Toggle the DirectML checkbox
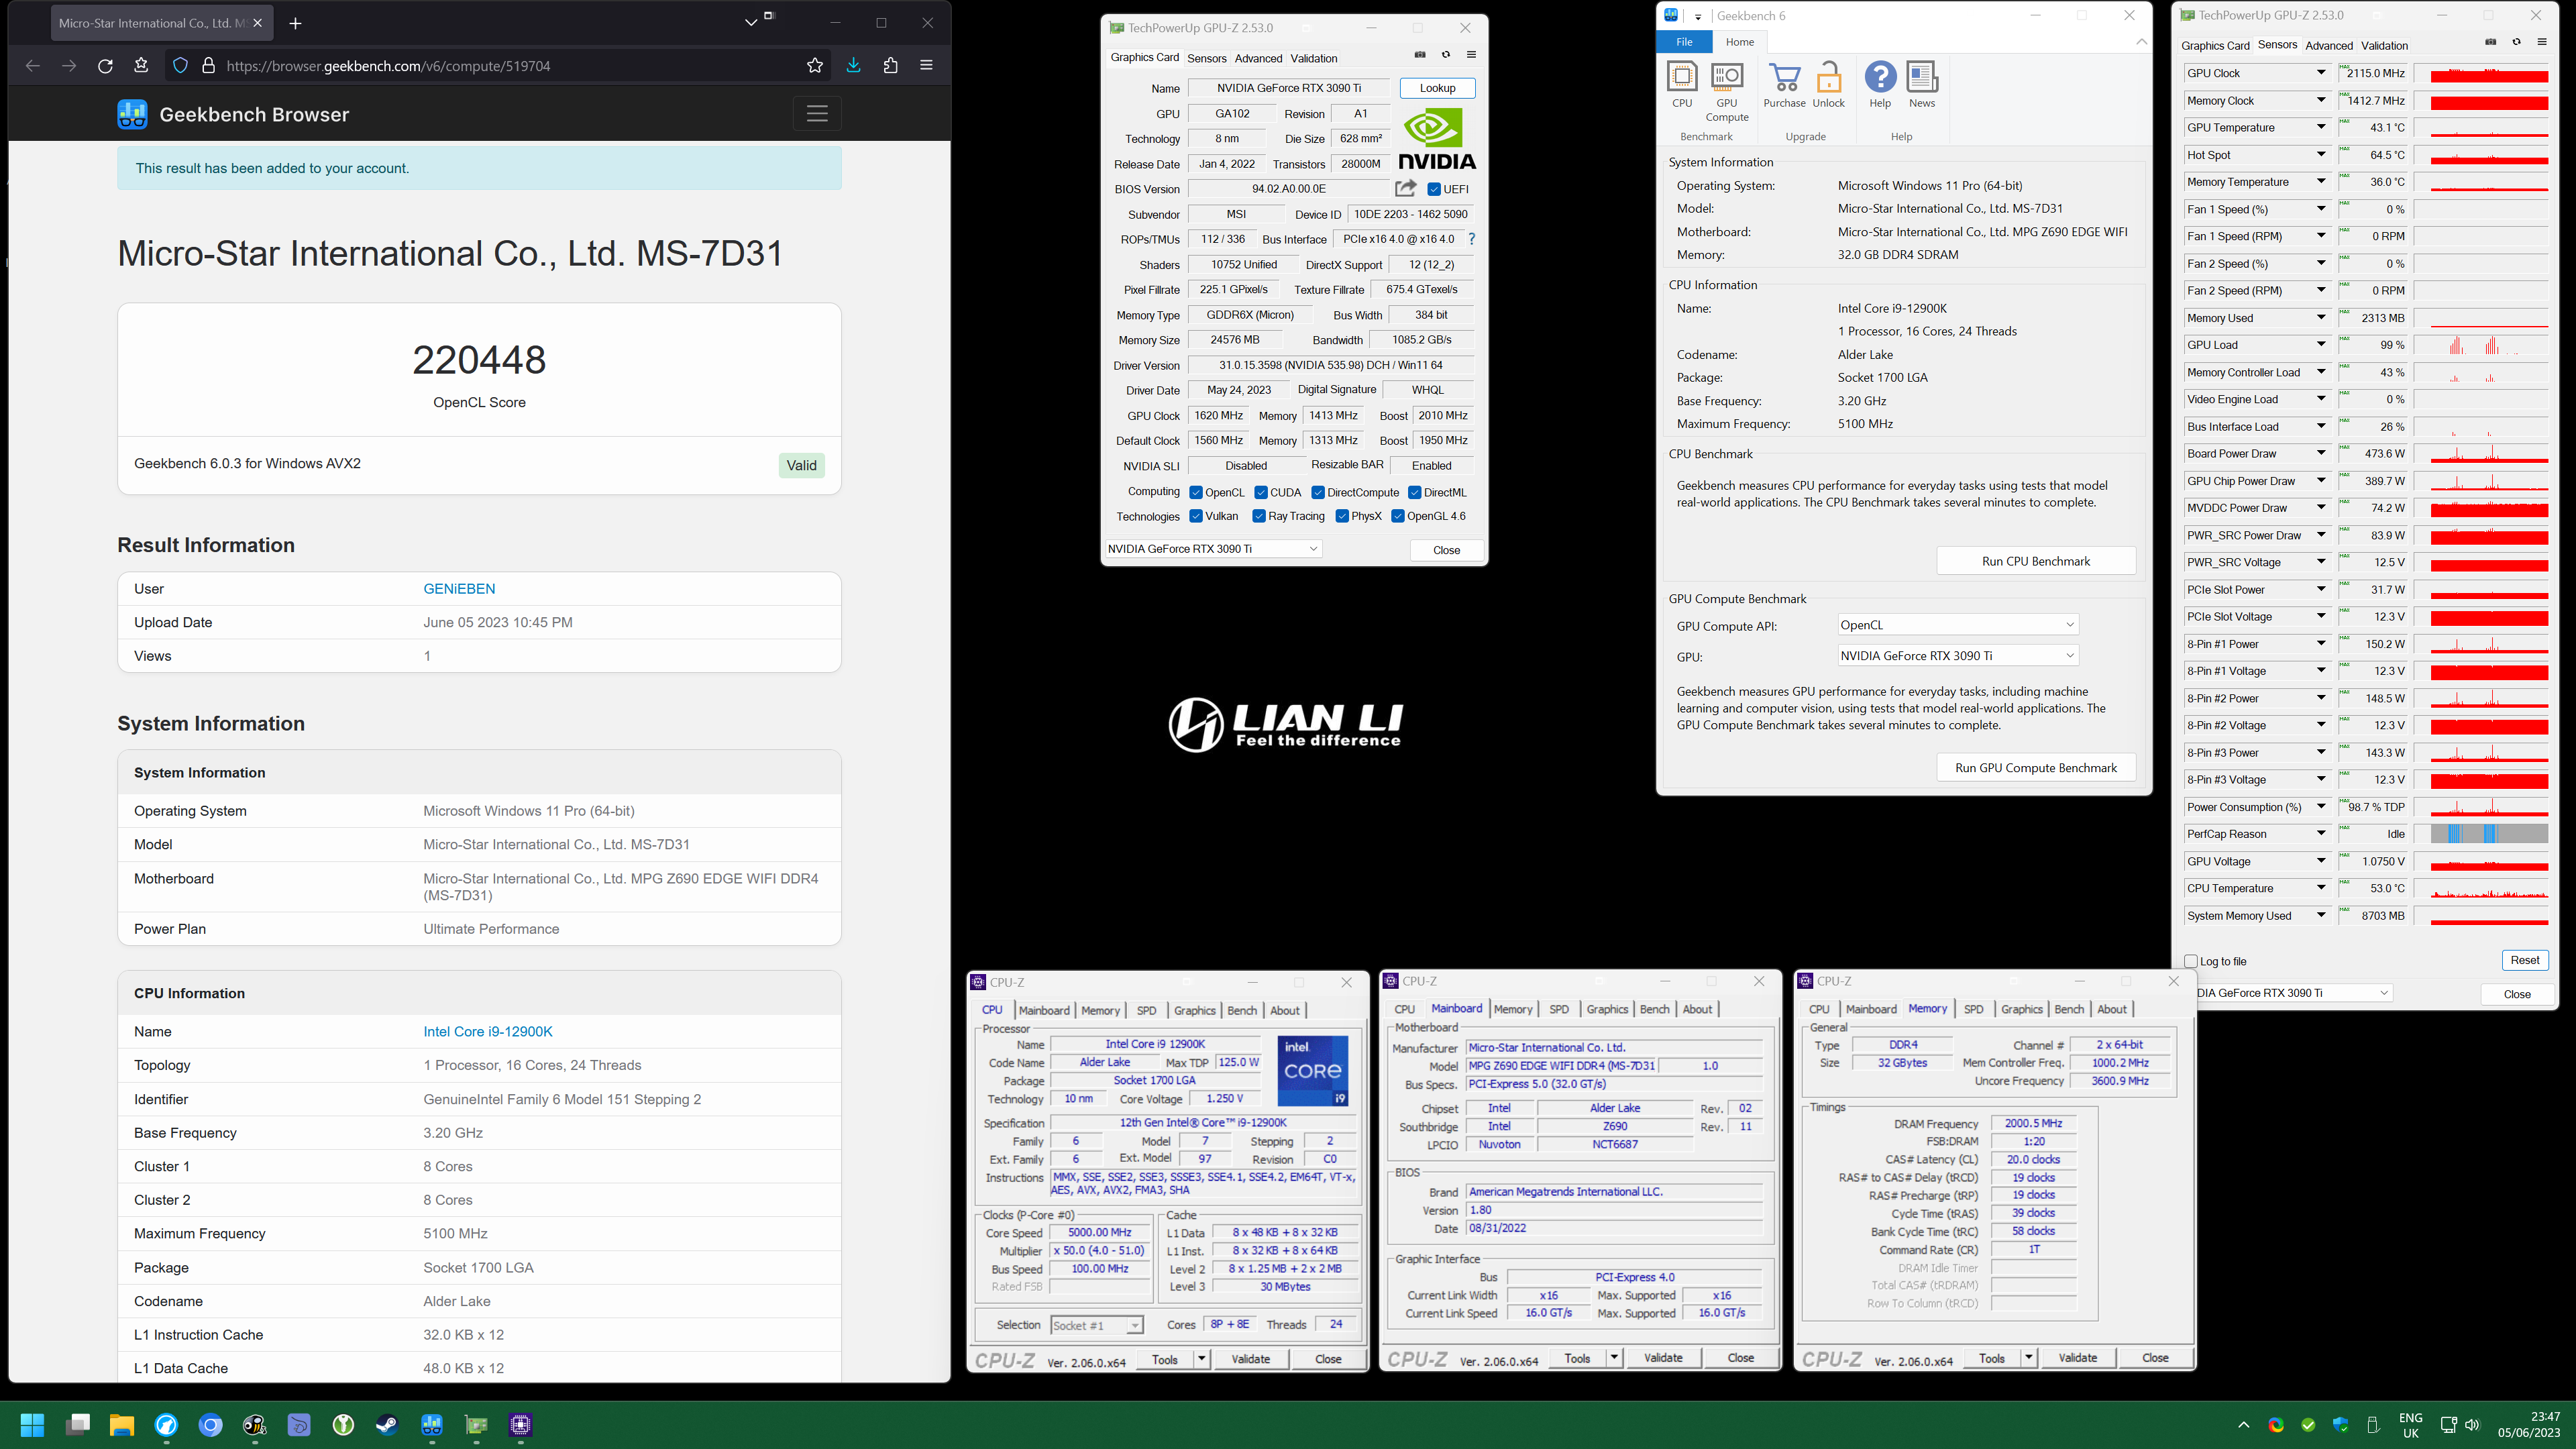The image size is (2576, 1449). (1415, 492)
